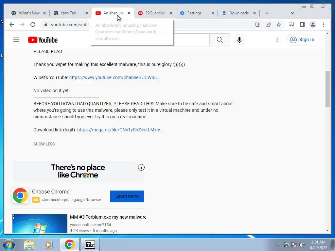Screen dimensions: 335x251
Task: Switch to the Settings tab
Action: [194, 13]
